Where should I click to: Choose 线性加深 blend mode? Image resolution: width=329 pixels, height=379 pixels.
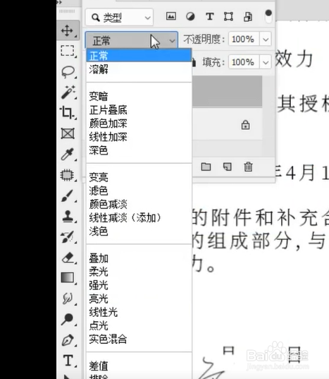139,137
